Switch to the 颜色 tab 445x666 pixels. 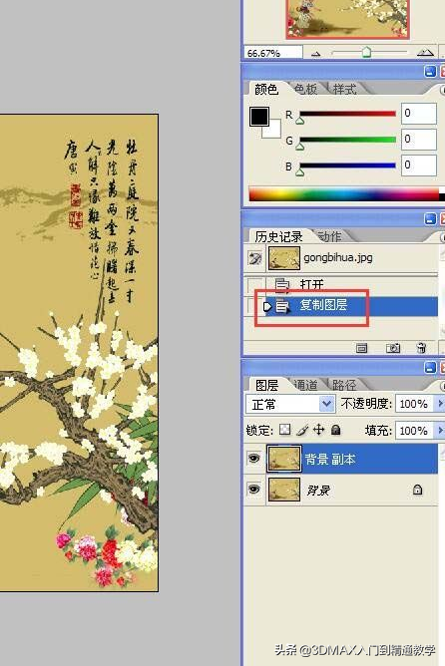266,89
